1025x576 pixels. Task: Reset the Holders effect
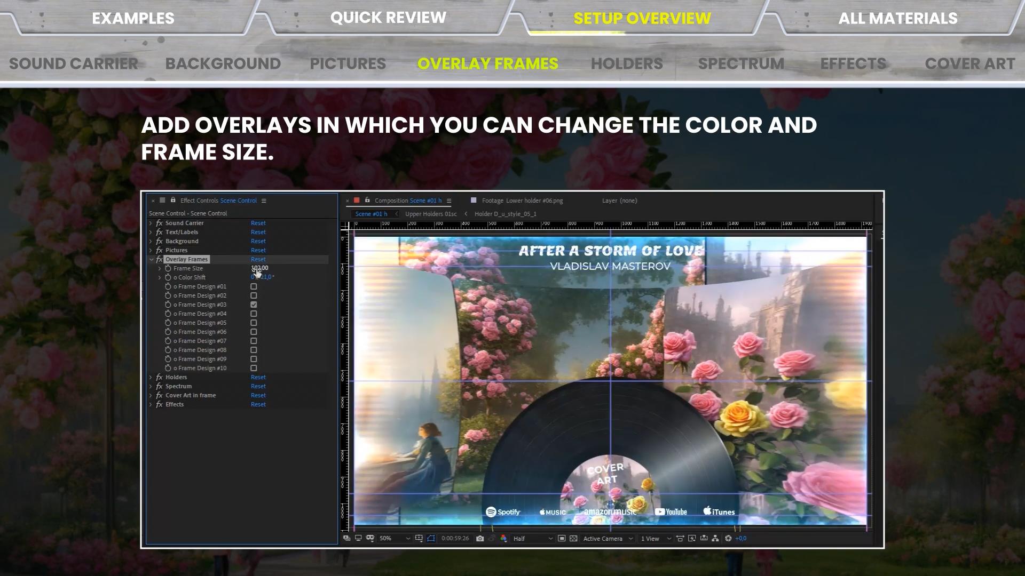coord(258,377)
